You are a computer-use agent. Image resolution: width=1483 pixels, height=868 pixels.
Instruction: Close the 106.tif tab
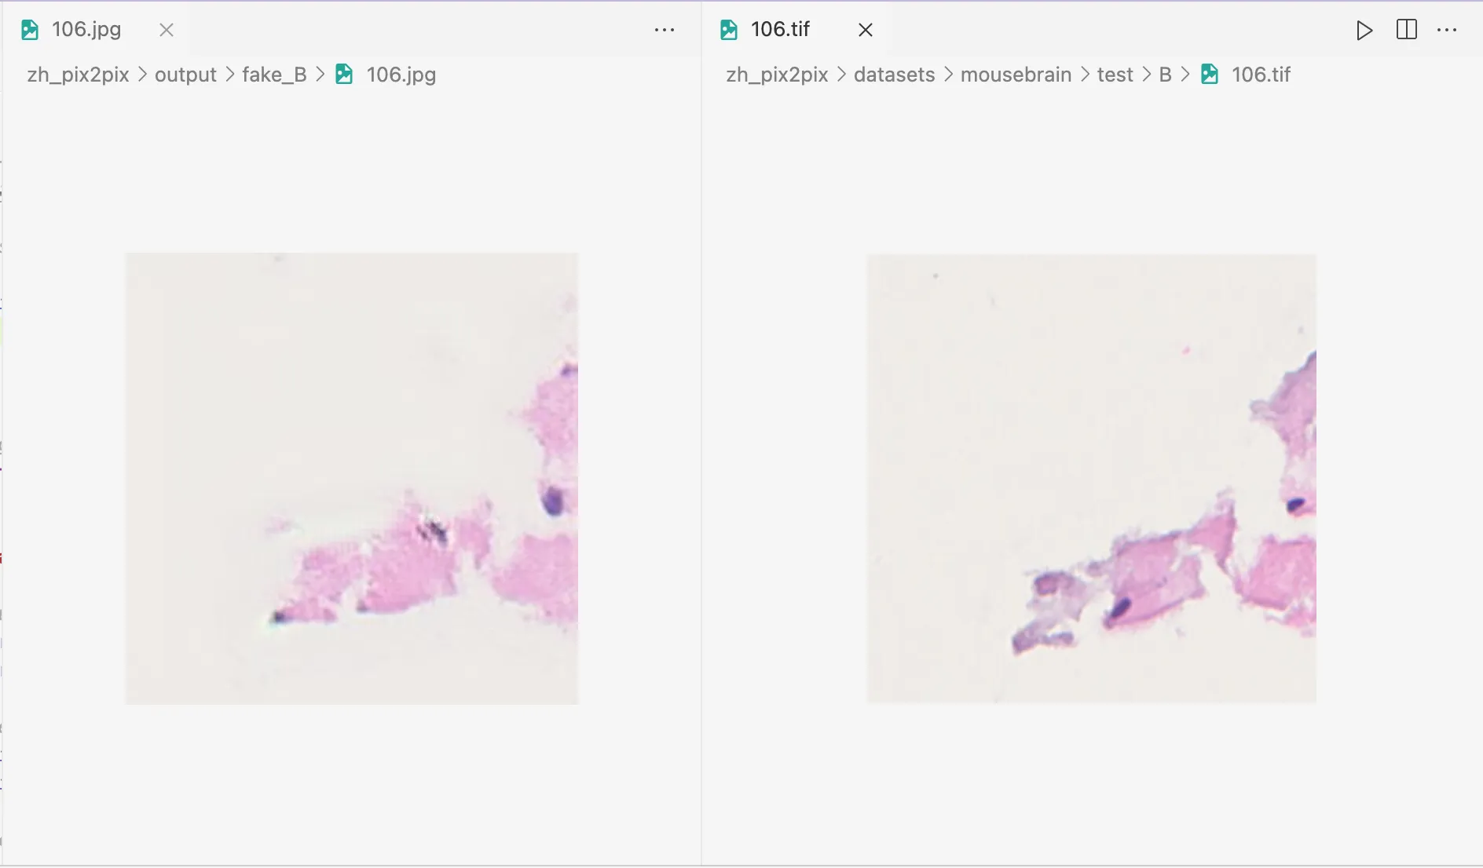pyautogui.click(x=866, y=30)
